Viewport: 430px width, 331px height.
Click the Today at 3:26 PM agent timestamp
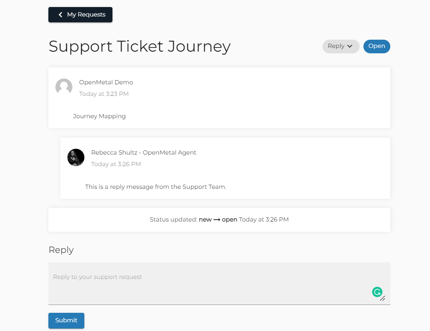[116, 164]
